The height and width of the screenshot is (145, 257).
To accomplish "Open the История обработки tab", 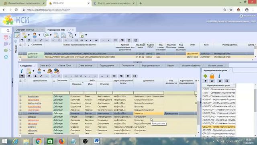I will click(191, 65).
